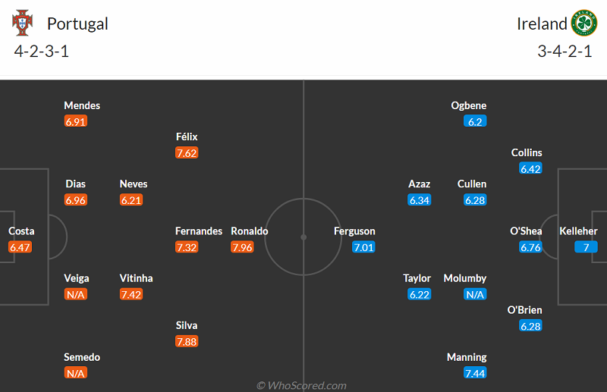Select Ferguson's 7.01 rating badge

point(364,247)
